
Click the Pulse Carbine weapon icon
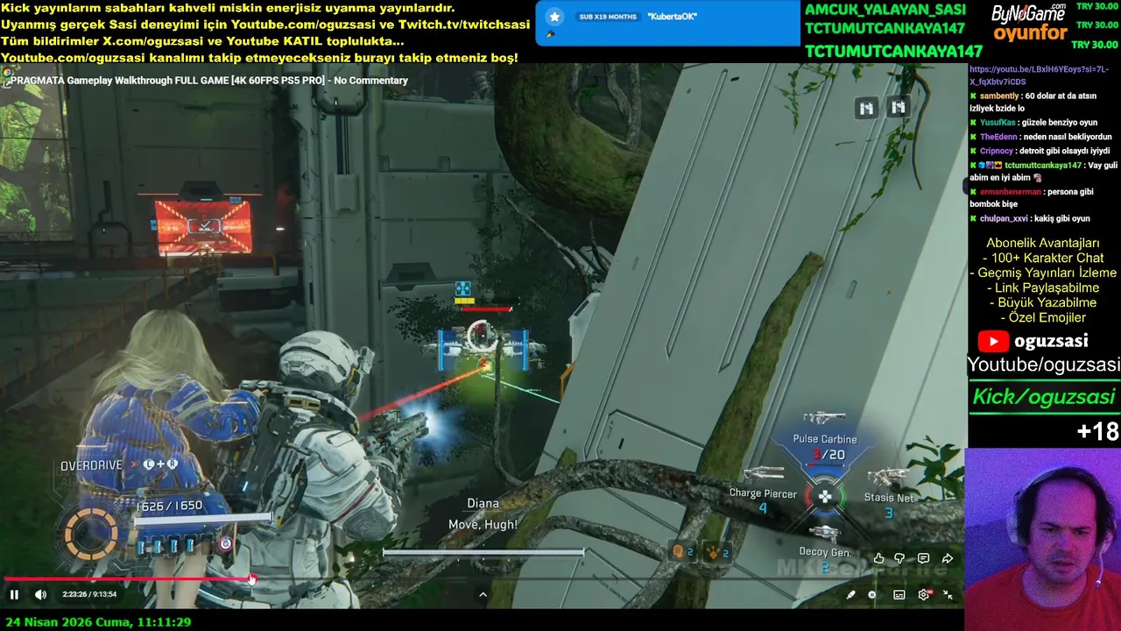[x=823, y=419]
